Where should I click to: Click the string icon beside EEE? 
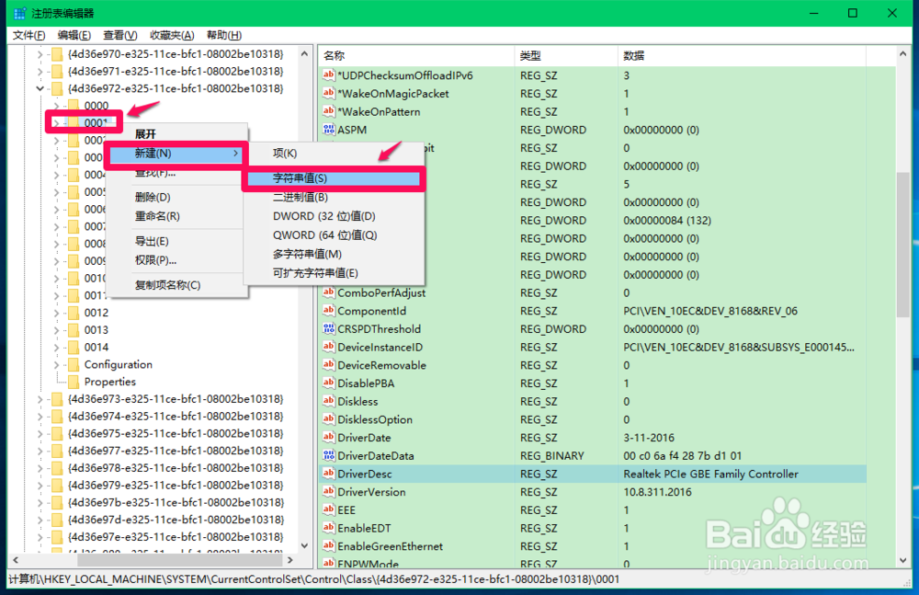[329, 509]
